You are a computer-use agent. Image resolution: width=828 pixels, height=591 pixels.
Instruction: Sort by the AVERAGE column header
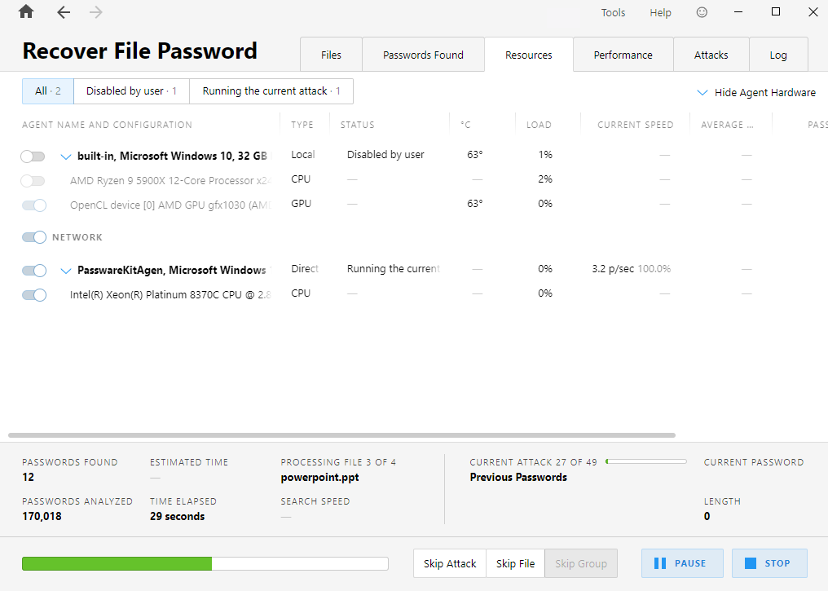tap(727, 126)
